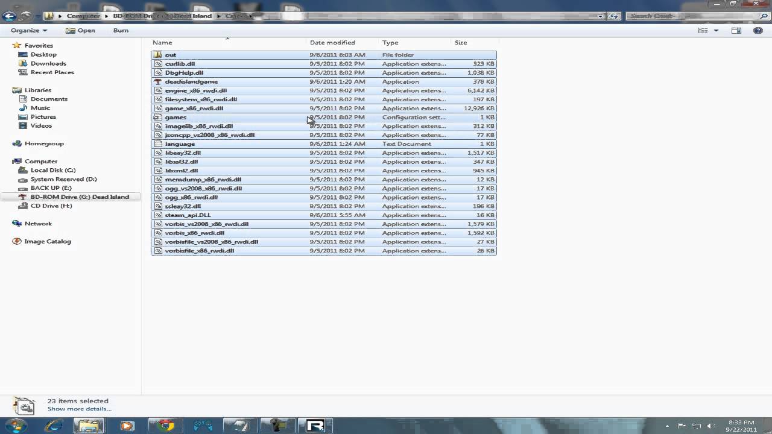Select Favorites in the navigation pane

(x=39, y=45)
